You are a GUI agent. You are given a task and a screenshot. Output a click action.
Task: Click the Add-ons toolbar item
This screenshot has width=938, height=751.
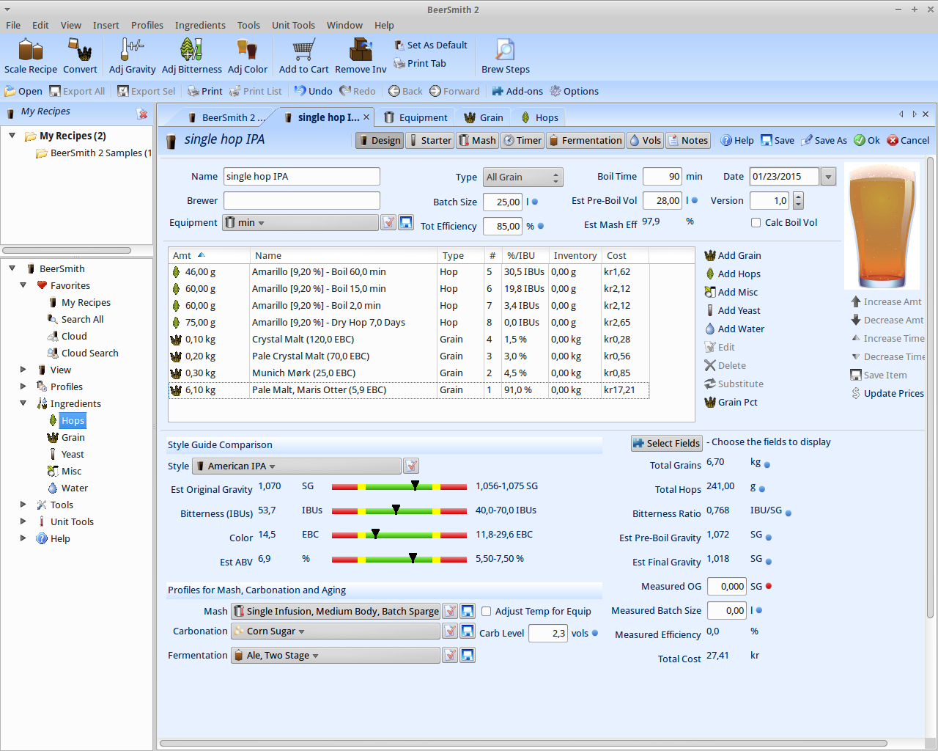(517, 91)
